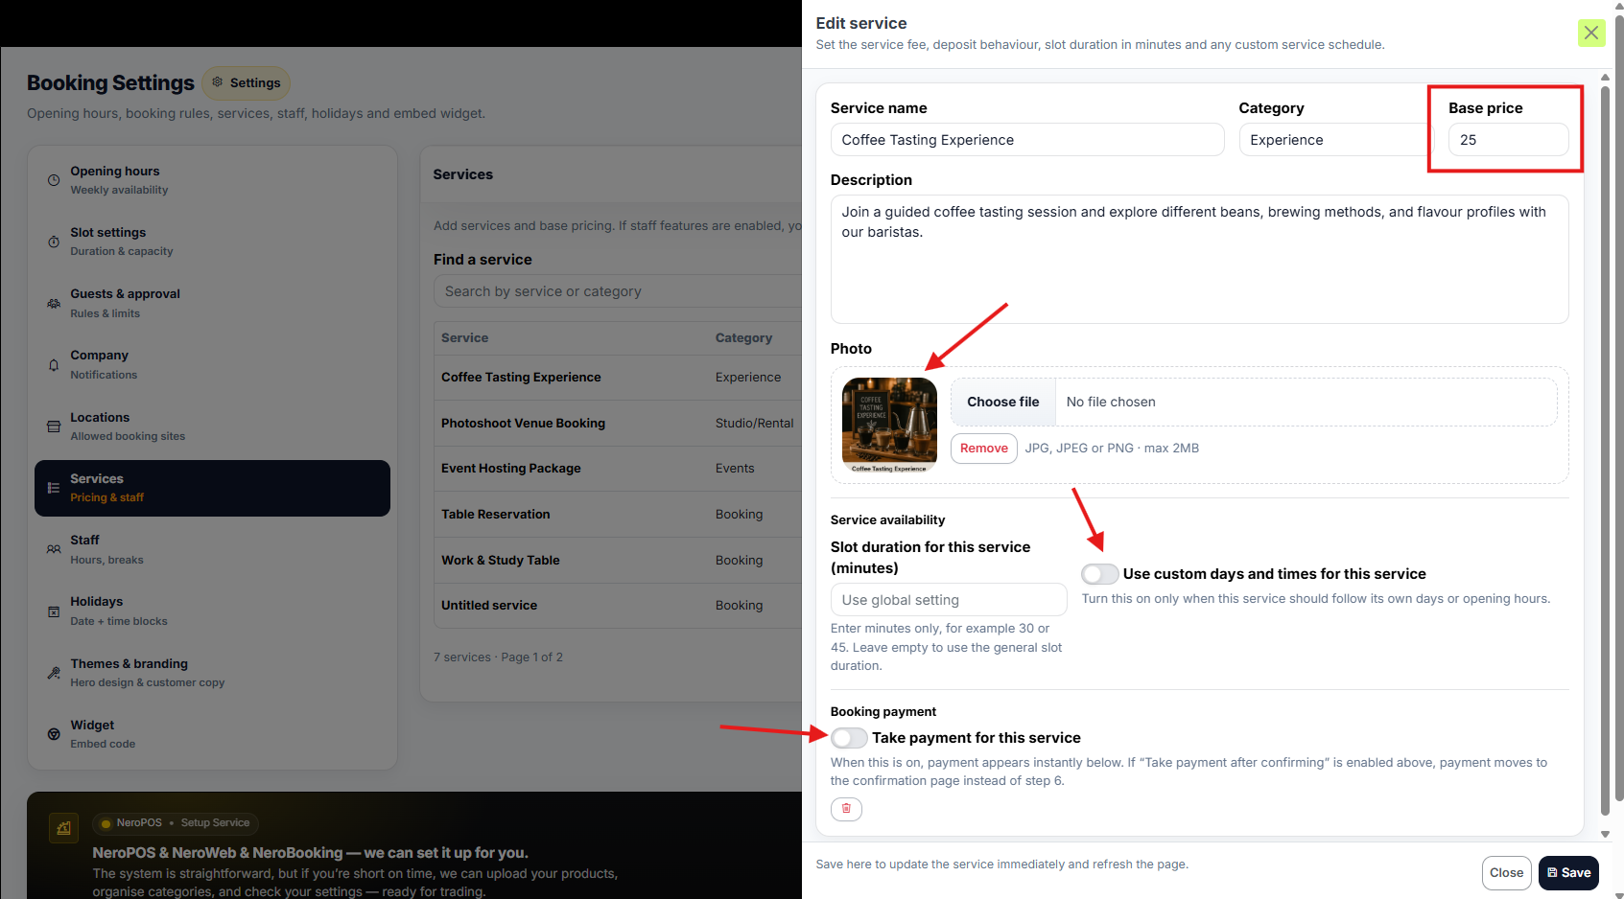Click the Holidays calendar icon

point(54,611)
